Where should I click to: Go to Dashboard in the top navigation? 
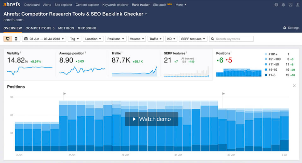click(32, 5)
